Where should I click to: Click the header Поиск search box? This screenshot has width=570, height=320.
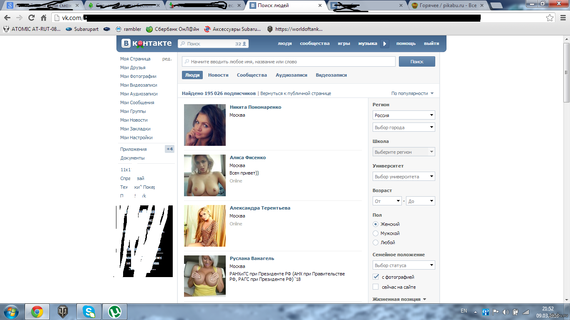[213, 44]
